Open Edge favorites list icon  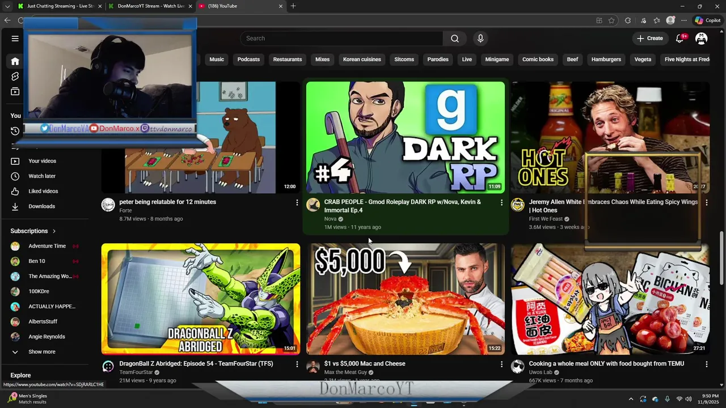tap(657, 20)
